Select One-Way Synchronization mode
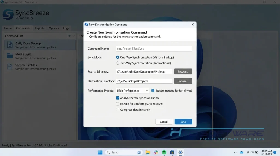The image size is (280, 156). (118, 57)
